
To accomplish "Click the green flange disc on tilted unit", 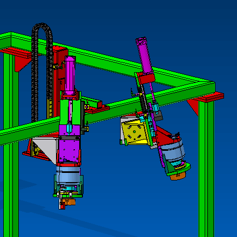I will 179,170.
